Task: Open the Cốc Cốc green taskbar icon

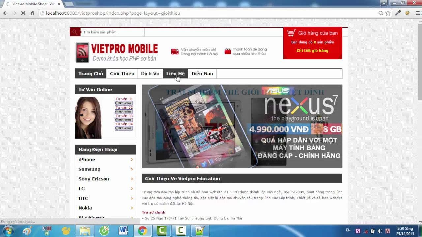Action: (104, 231)
